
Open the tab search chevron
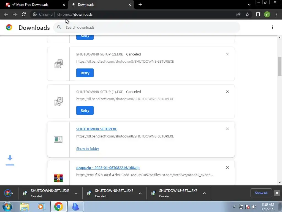249,5
